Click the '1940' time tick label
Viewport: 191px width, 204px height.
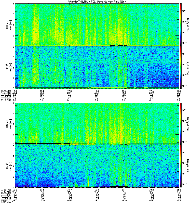pyautogui.click(x=152, y=200)
